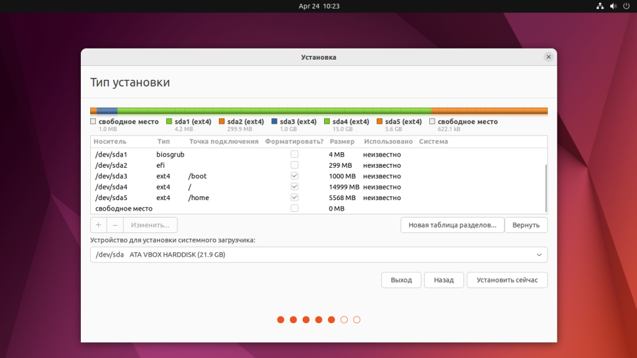Click the Выход button
This screenshot has height=358, width=637.
401,280
